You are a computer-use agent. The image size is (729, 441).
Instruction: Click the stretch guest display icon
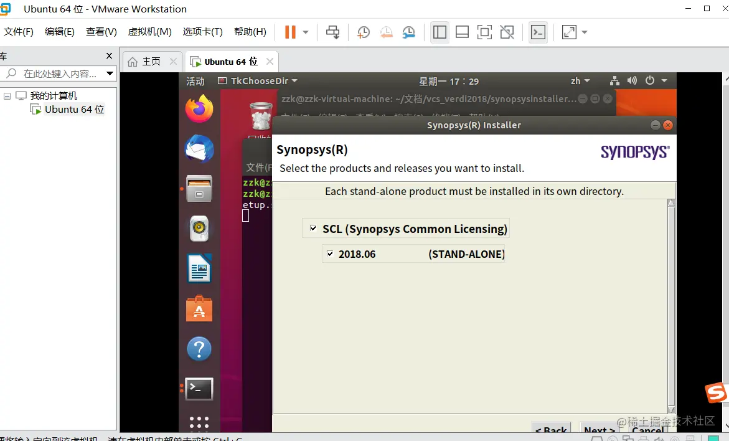(x=569, y=32)
